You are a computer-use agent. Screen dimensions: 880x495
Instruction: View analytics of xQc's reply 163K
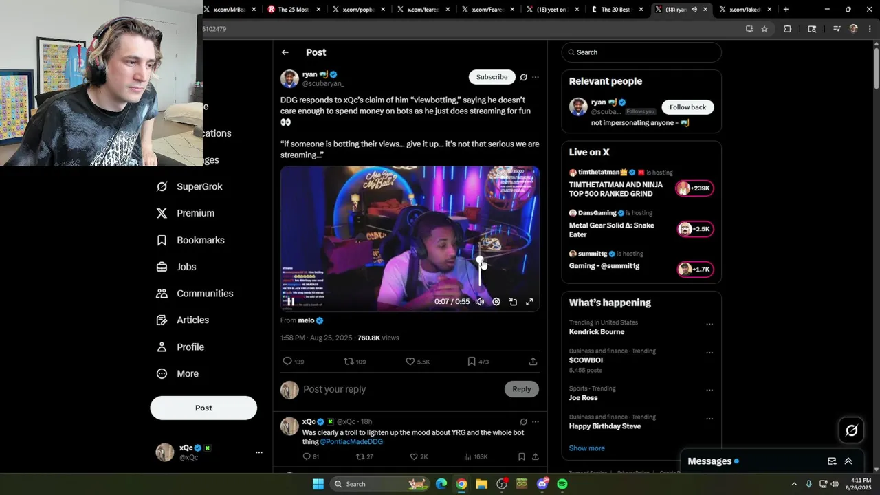pyautogui.click(x=476, y=456)
